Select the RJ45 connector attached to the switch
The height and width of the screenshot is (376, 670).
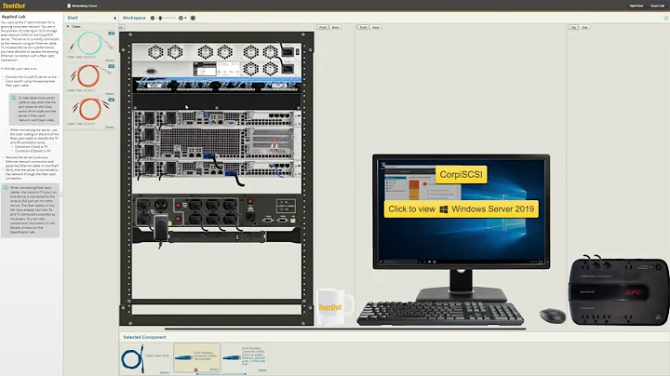tap(245, 357)
